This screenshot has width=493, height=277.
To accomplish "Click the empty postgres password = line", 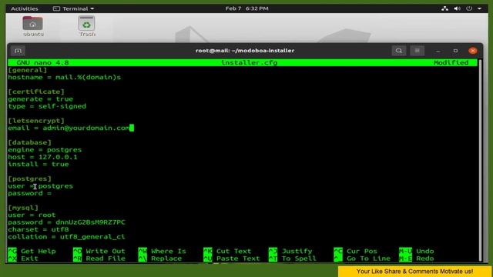I will [29, 193].
